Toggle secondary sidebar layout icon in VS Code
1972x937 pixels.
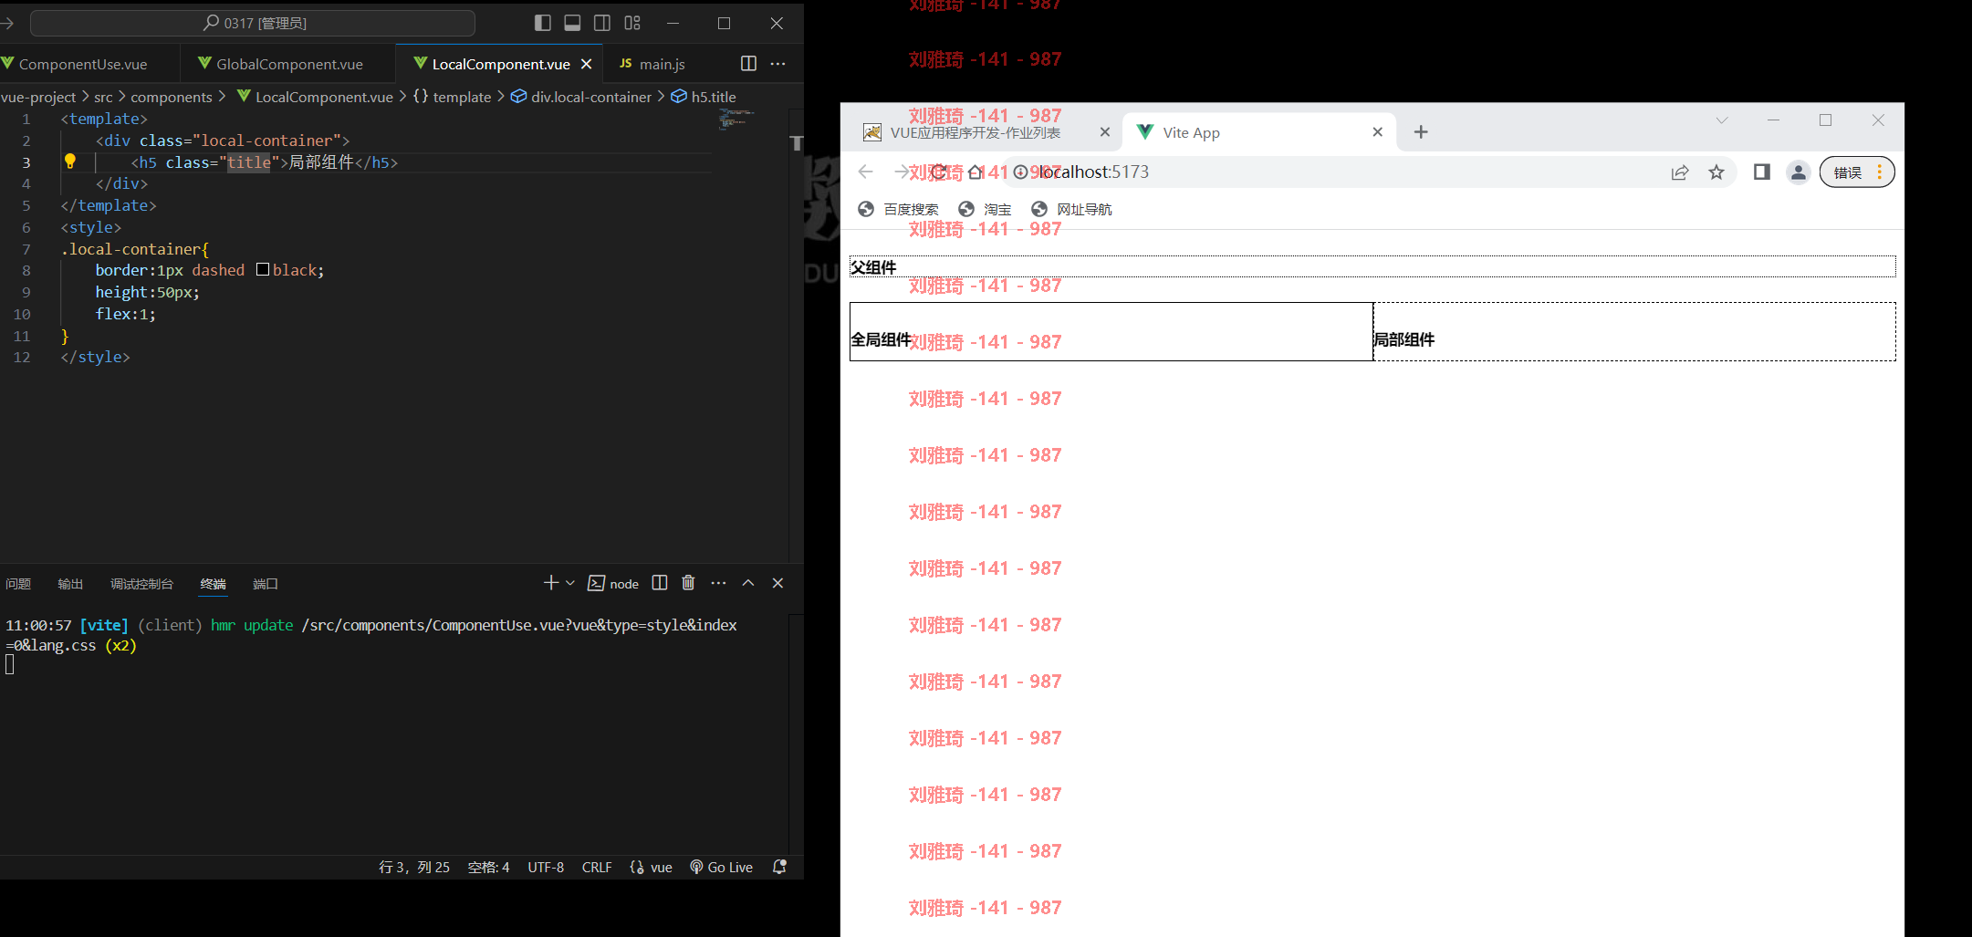(602, 23)
